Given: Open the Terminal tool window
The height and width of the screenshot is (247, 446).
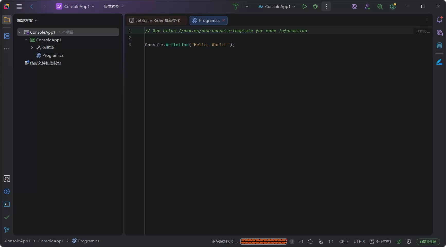Looking at the screenshot, I should 7,204.
